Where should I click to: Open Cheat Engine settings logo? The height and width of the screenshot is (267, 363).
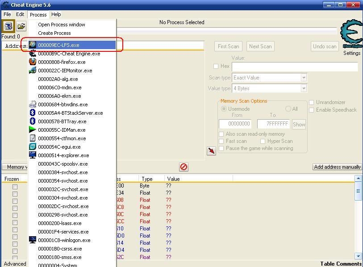[x=351, y=34]
